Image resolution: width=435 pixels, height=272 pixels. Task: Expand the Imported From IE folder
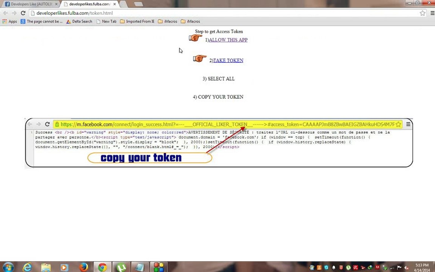click(x=137, y=22)
